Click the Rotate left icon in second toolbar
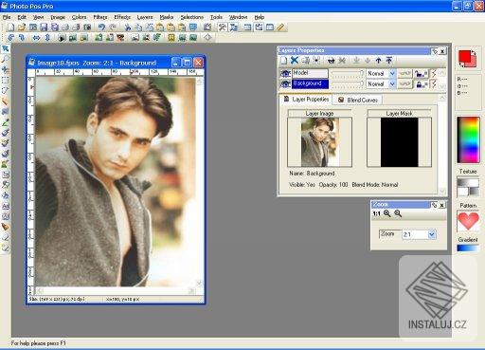The height and width of the screenshot is (350, 485). click(x=10, y=38)
